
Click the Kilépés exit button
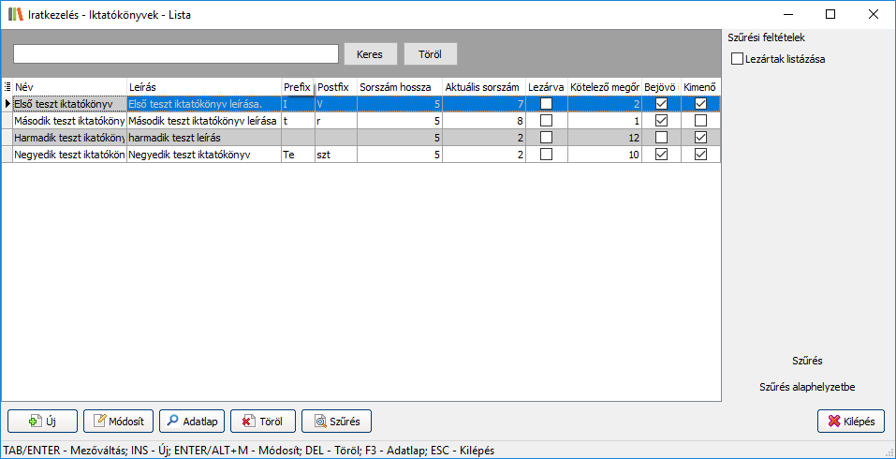pyautogui.click(x=850, y=422)
